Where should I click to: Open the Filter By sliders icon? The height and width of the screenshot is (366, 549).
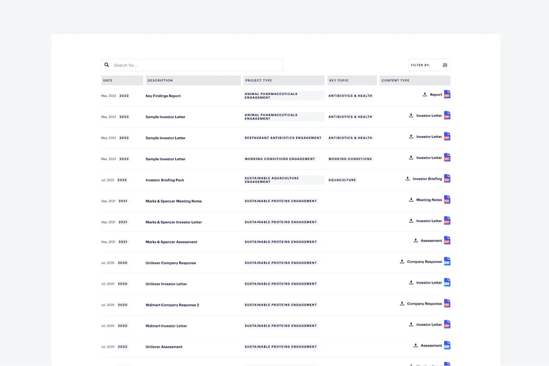coord(445,65)
